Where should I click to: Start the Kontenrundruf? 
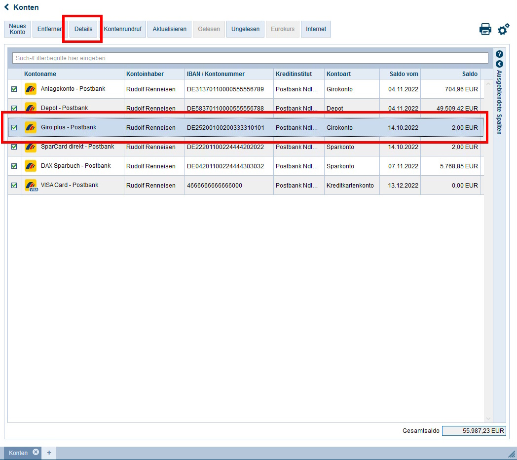click(x=123, y=29)
